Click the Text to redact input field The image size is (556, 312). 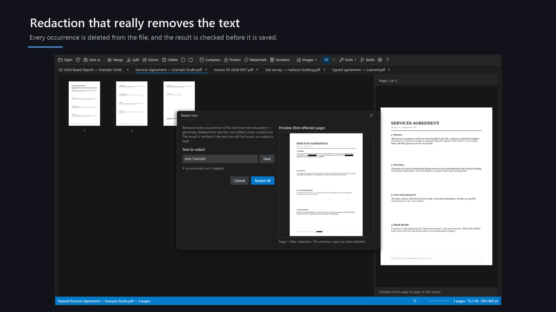click(220, 159)
